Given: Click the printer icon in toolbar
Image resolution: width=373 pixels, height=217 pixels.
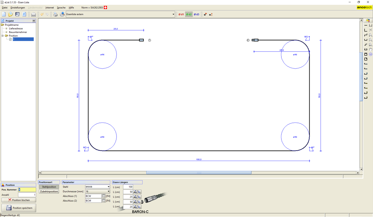Looking at the screenshot, I should pos(55,14).
